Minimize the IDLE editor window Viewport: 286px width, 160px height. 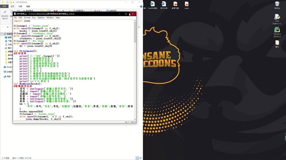(119, 14)
